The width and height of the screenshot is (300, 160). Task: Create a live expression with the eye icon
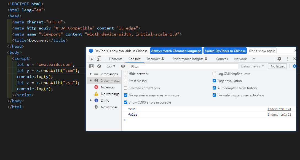(123, 66)
